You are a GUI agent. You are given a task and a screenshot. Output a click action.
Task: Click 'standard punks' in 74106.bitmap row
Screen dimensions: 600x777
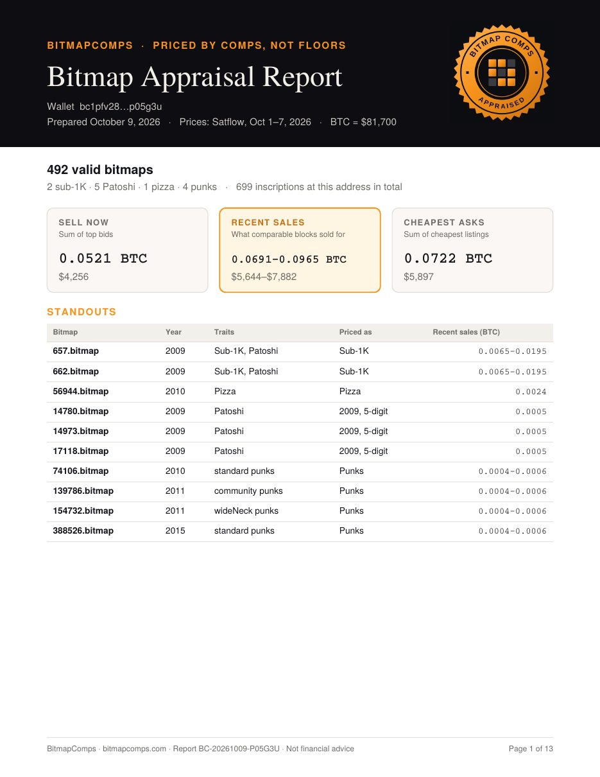tap(244, 471)
